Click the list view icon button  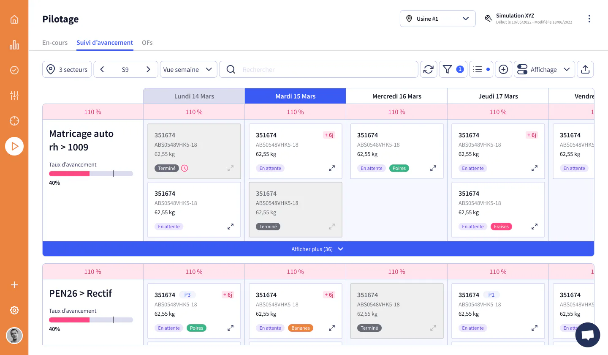pos(481,69)
